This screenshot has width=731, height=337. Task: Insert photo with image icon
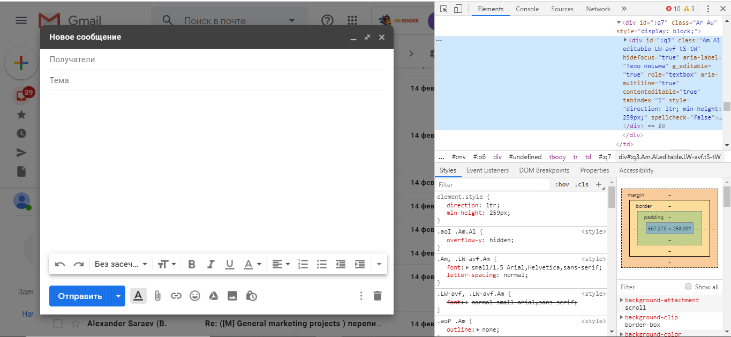click(232, 296)
